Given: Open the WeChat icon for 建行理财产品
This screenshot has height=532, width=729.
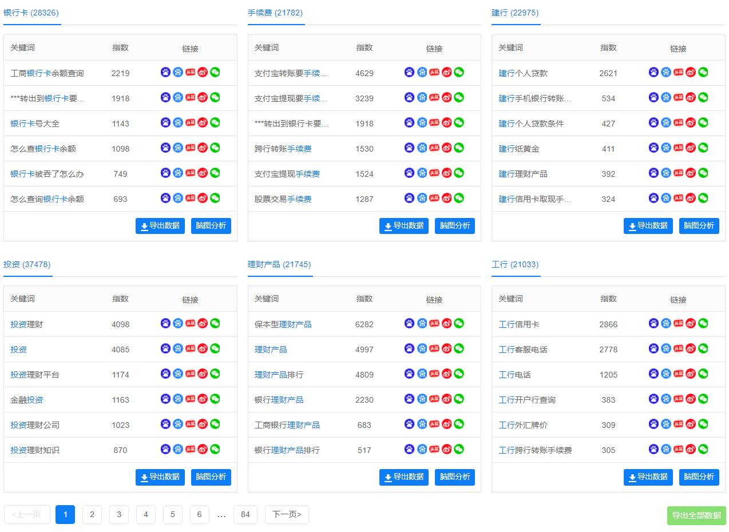Looking at the screenshot, I should pyautogui.click(x=703, y=173).
